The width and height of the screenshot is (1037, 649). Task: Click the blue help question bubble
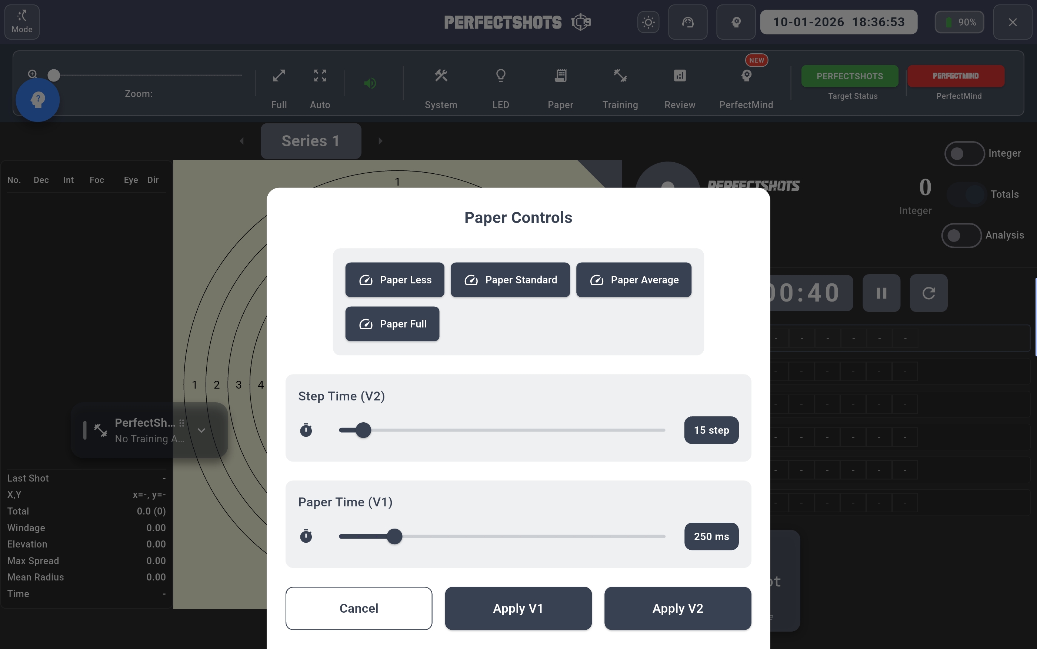tap(38, 100)
